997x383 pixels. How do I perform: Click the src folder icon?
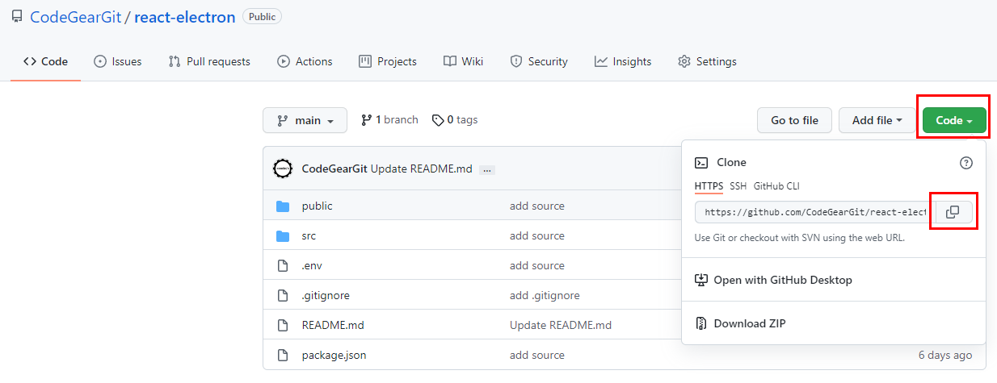click(x=283, y=235)
